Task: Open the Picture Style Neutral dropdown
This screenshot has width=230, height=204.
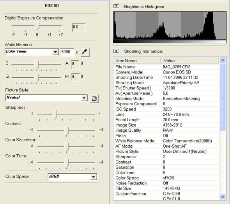Action: pos(84,98)
